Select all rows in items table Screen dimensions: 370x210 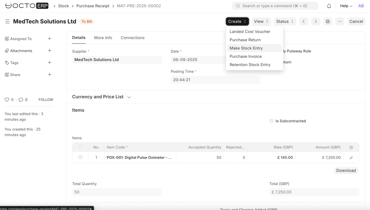(80, 147)
